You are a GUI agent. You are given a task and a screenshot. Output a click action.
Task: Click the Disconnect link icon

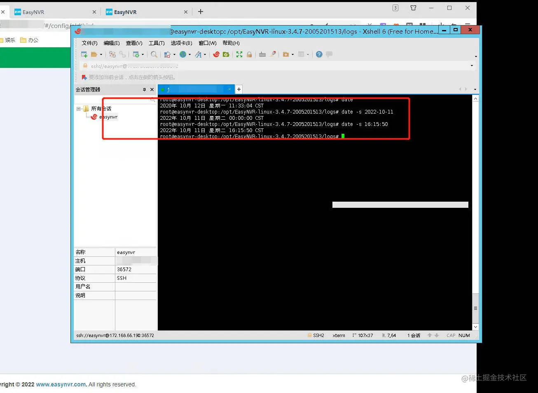[122, 54]
